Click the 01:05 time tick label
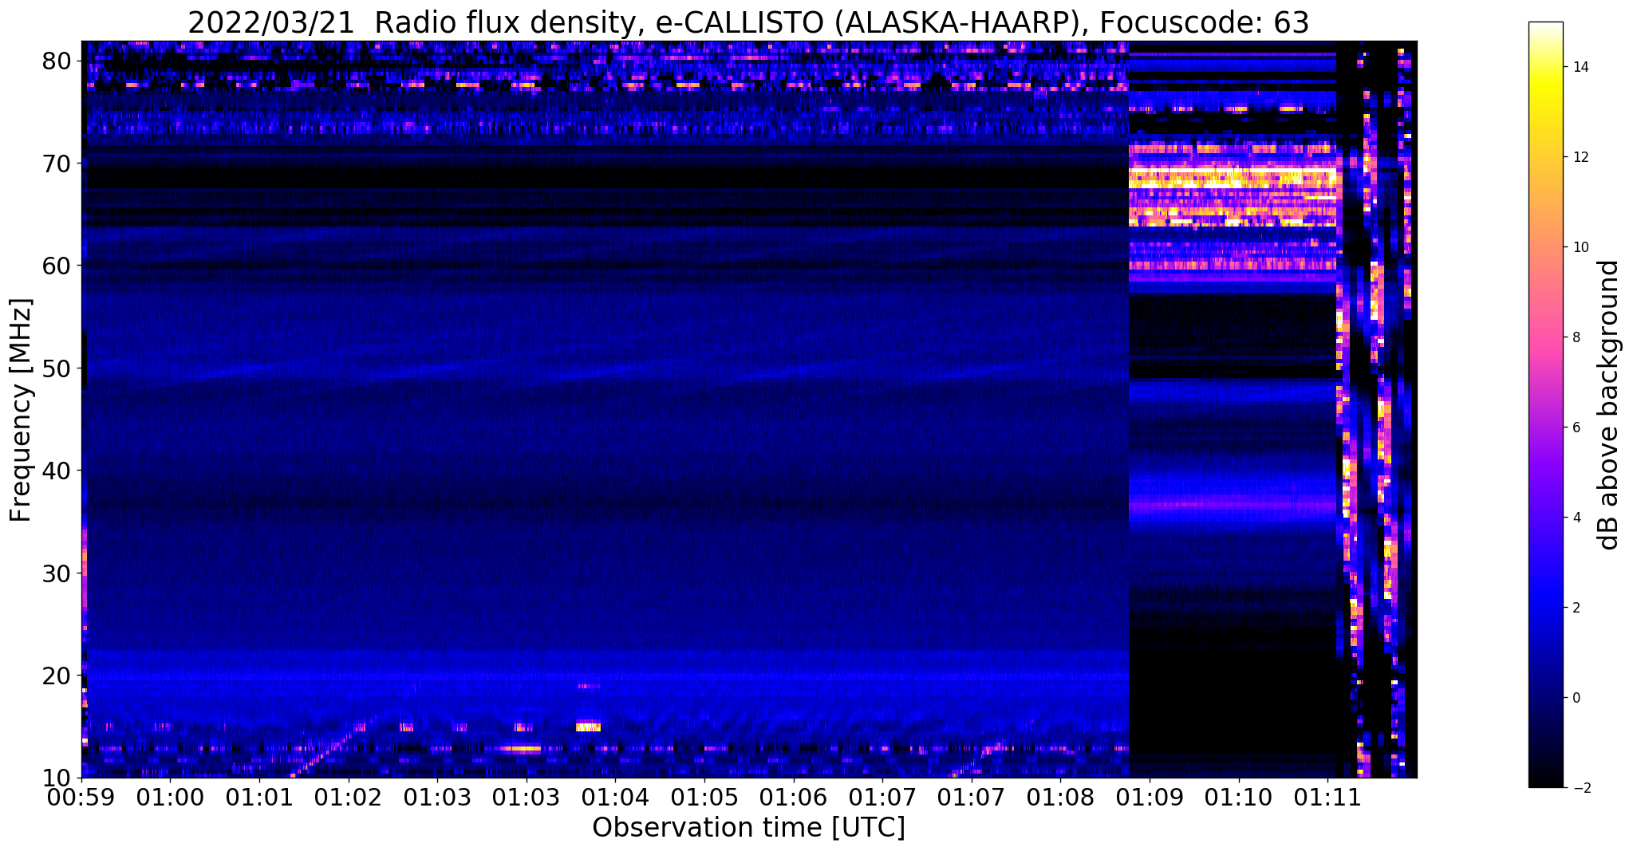1633x851 pixels. (704, 797)
